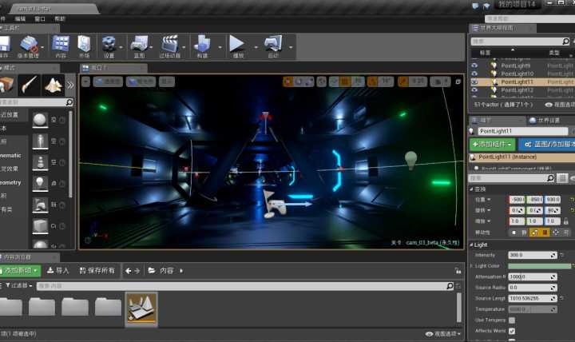This screenshot has height=342, width=575.
Task: Open View Options (视图选项) in World Outliner
Action: 560,105
